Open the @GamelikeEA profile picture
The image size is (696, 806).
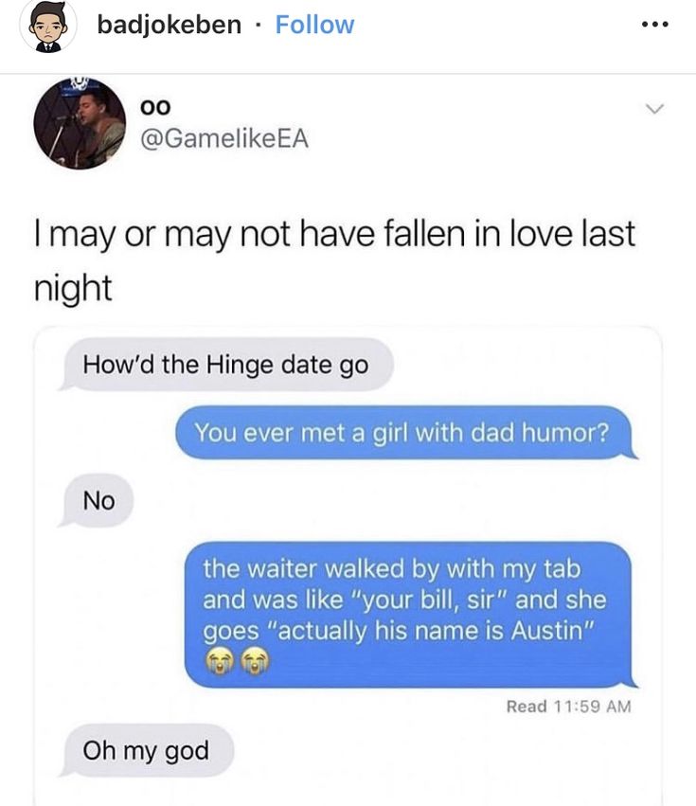[x=80, y=123]
